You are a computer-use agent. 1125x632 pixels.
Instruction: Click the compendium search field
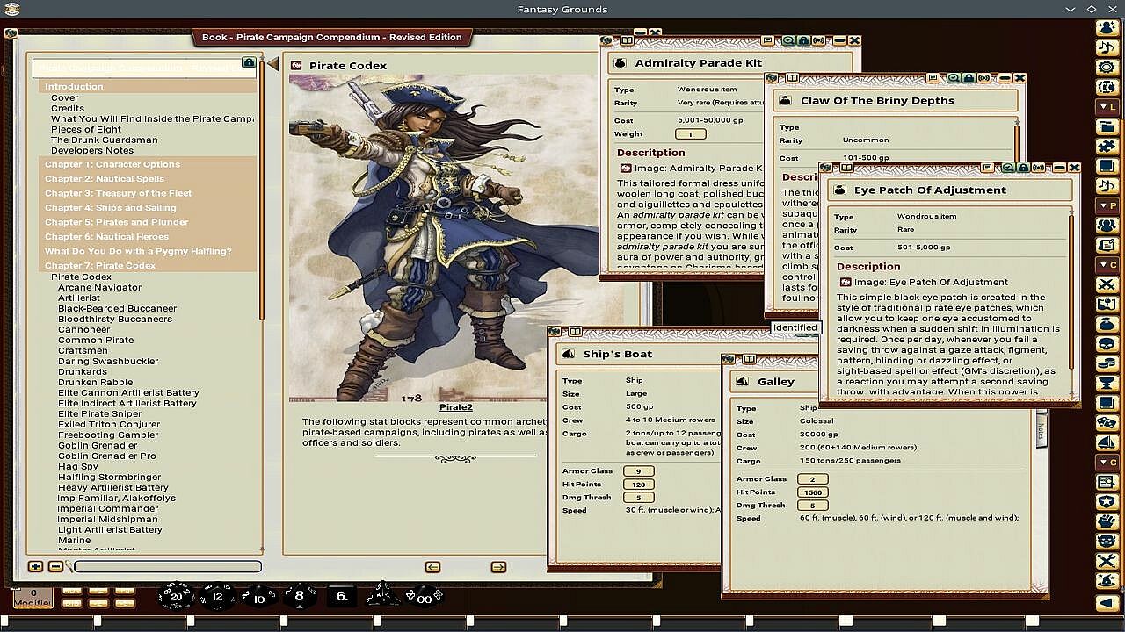167,567
